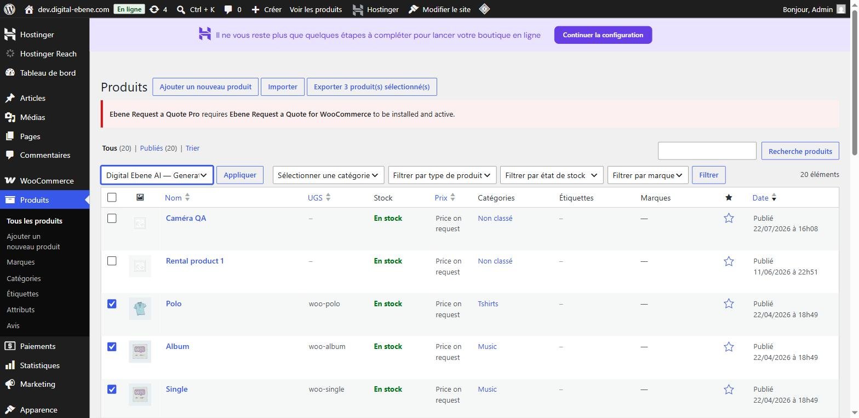The height and width of the screenshot is (418, 859).
Task: Open the Attributs submenu item
Action: [21, 310]
